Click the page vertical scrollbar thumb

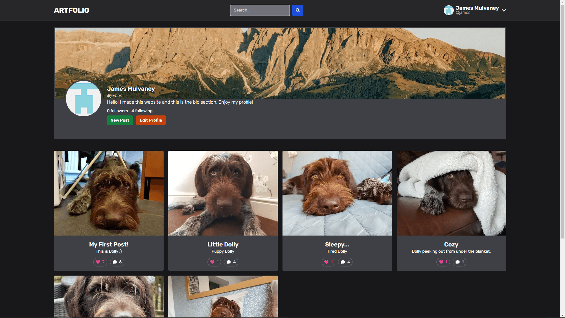coord(562,122)
